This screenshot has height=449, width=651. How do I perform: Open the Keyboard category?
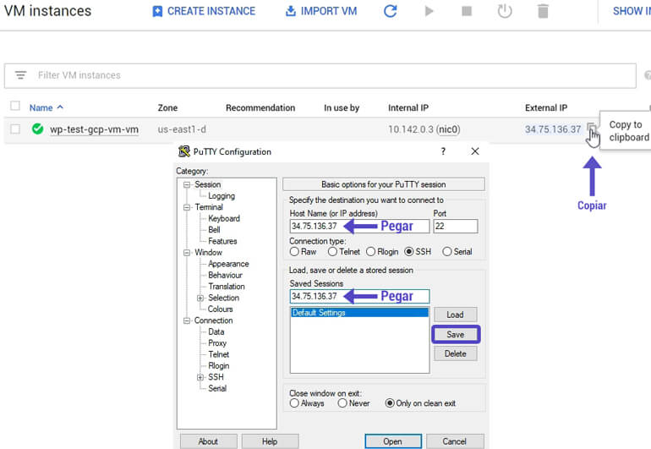[x=224, y=218]
